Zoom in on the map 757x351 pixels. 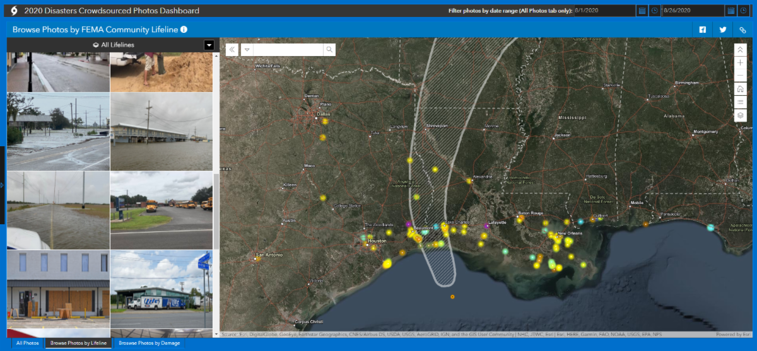741,62
